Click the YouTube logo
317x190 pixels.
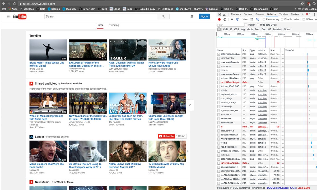(19, 17)
